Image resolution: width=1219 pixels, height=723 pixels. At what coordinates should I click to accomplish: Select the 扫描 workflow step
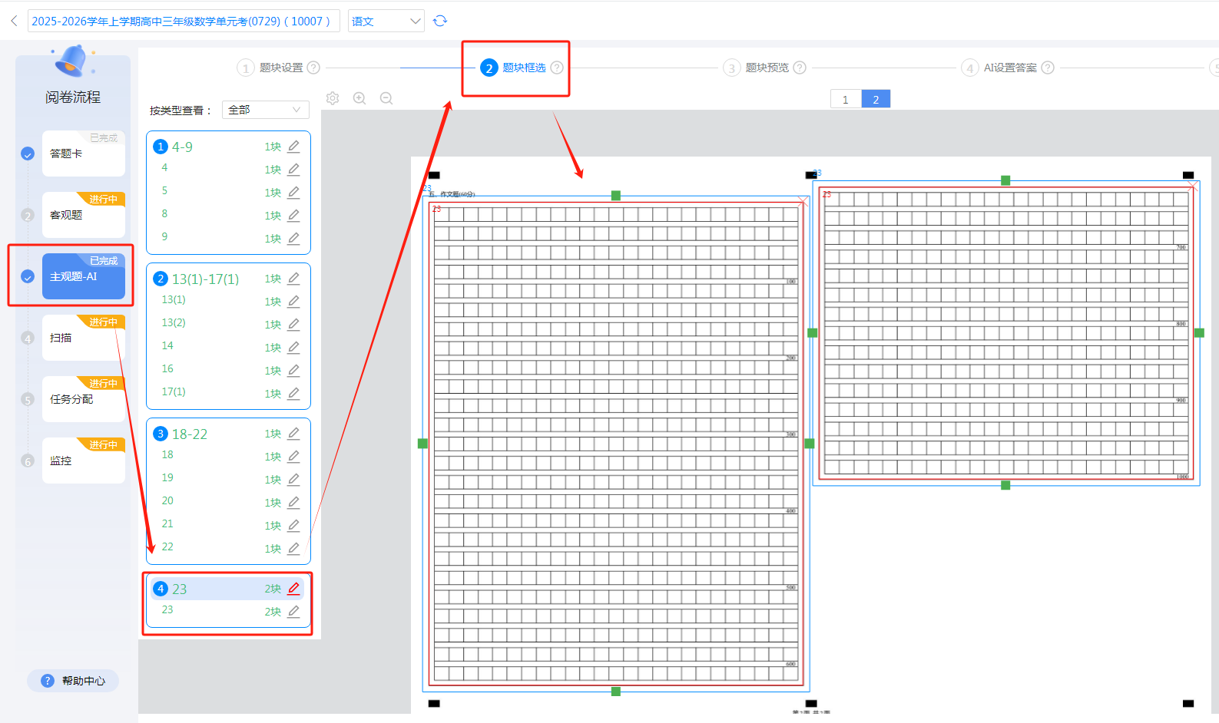[83, 338]
